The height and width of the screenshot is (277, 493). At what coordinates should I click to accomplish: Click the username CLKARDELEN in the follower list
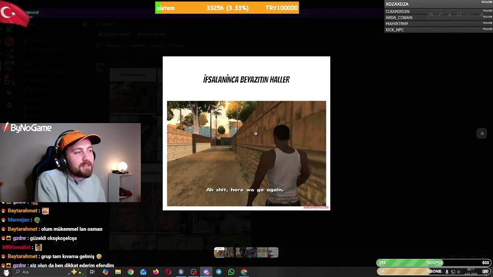(397, 12)
